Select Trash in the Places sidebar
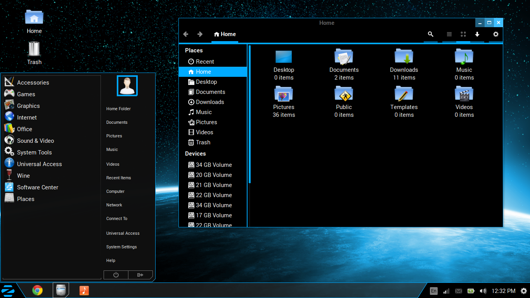The width and height of the screenshot is (530, 298). tap(203, 142)
